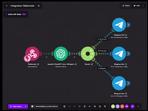This screenshot has width=148, height=111.
Task: Open the OpenAI ChatGPT module
Action: [61, 54]
